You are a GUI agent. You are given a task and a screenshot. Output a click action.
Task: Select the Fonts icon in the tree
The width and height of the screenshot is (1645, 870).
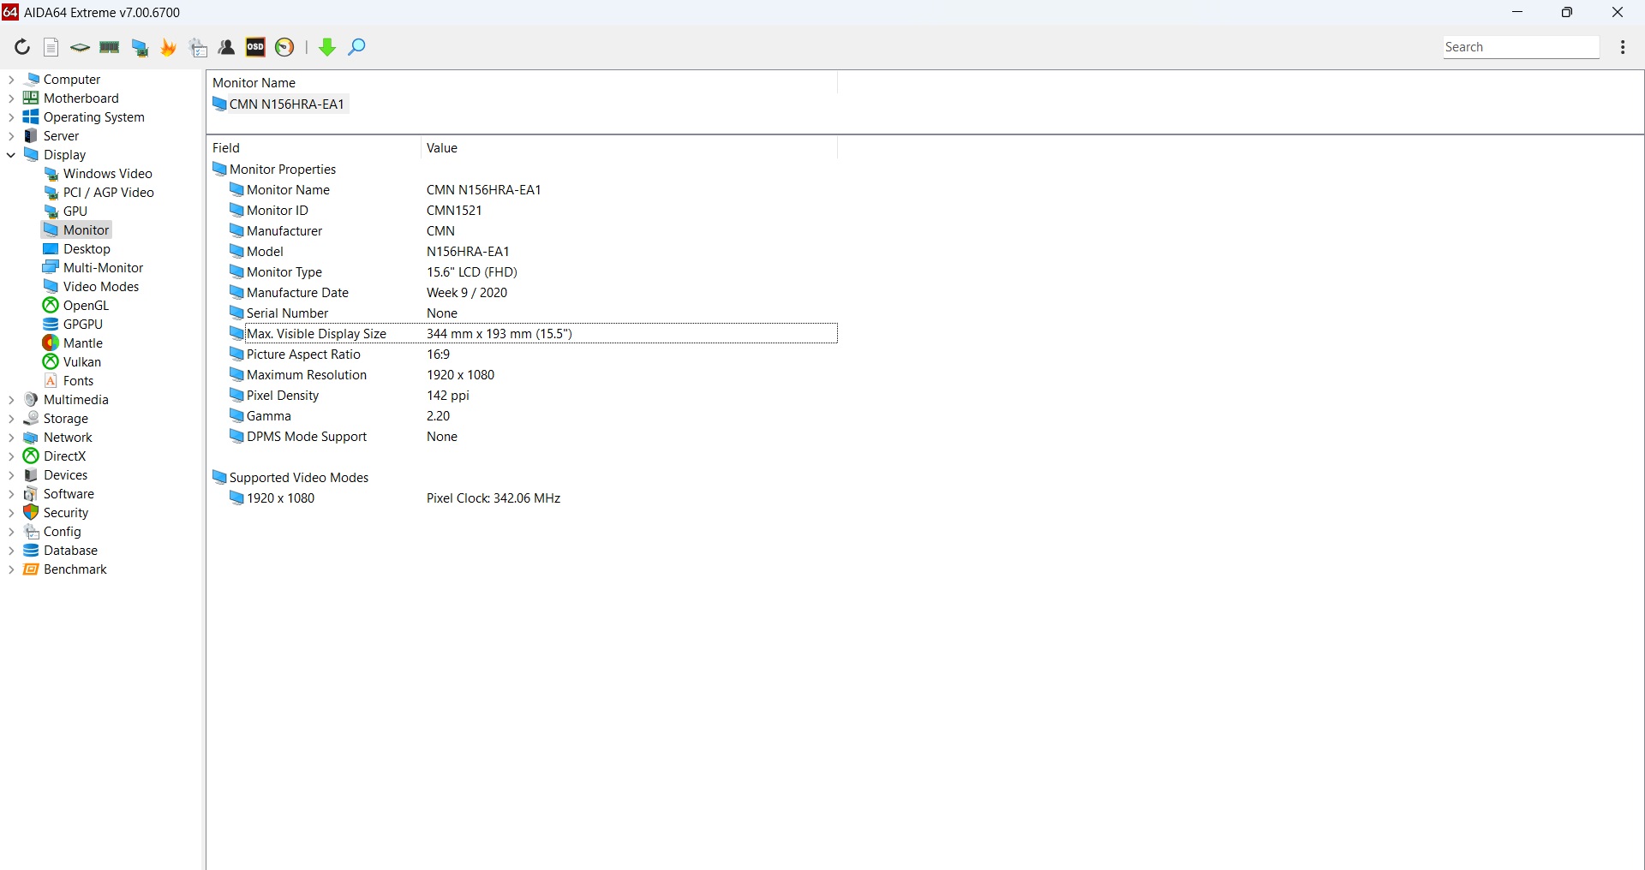point(51,381)
